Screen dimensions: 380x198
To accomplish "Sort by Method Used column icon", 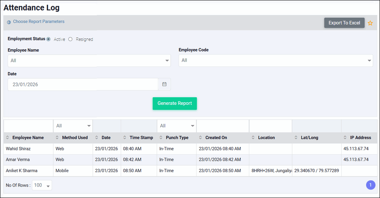I will [57, 138].
